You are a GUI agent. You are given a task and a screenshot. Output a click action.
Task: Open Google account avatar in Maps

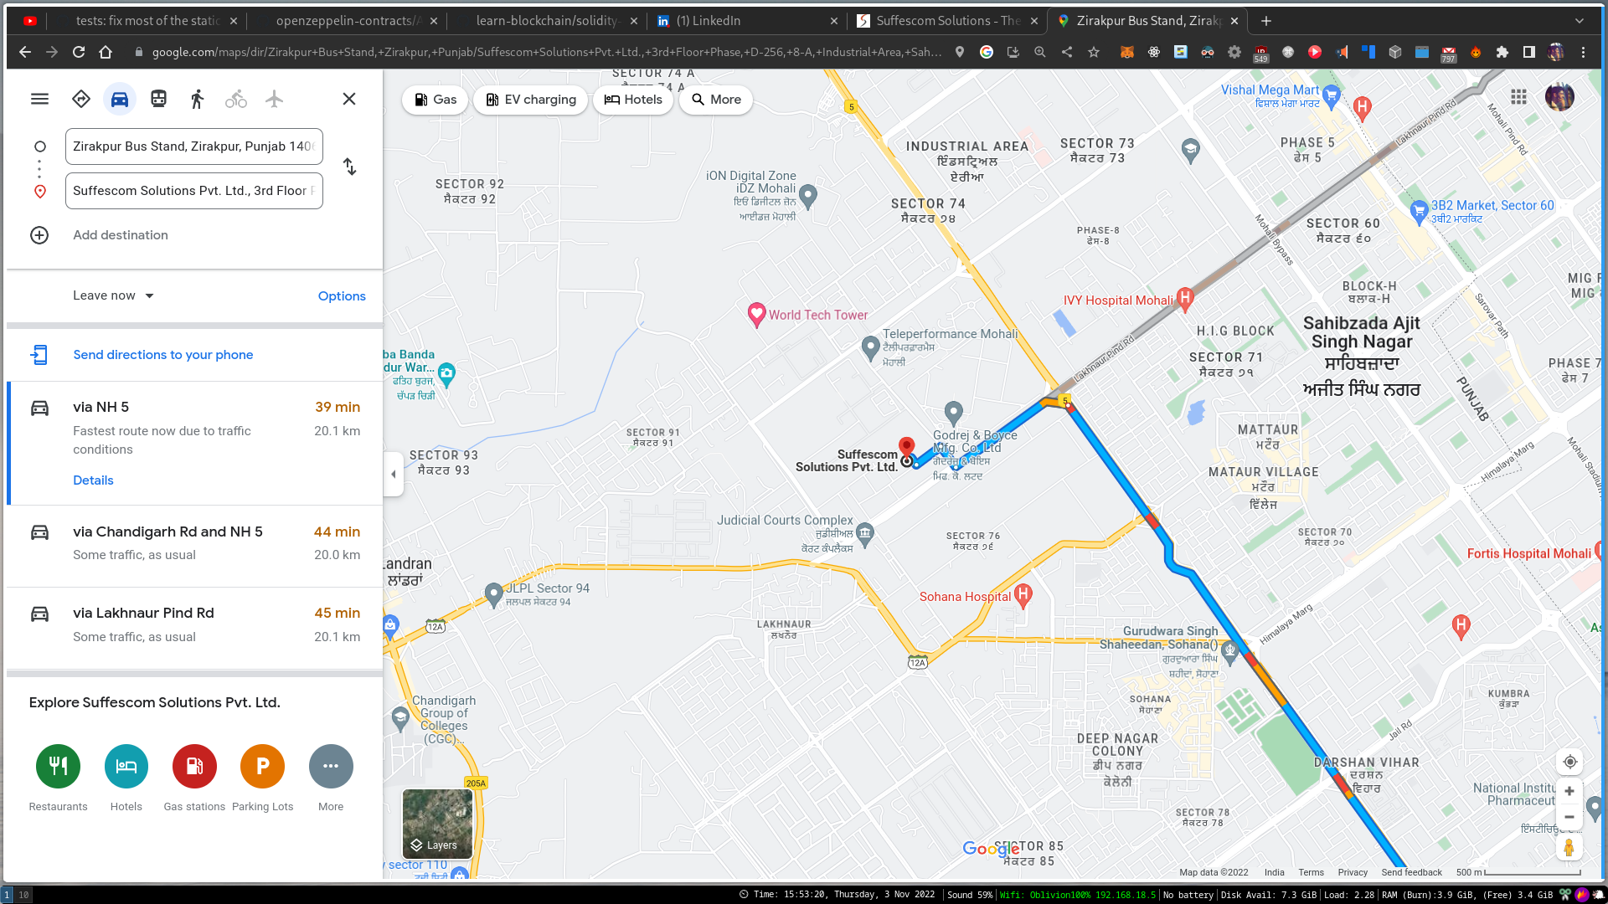pos(1559,97)
